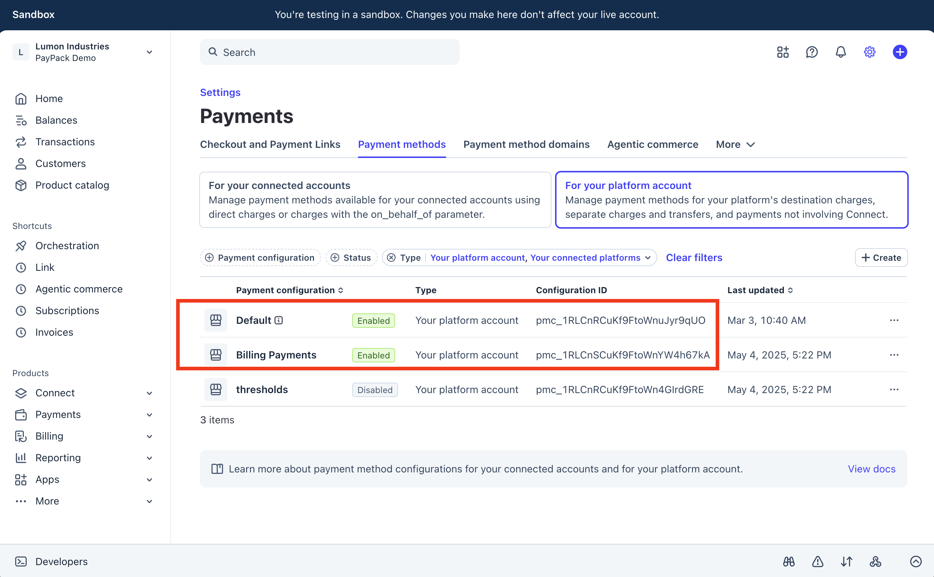
Task: Click the Create button
Action: tap(881, 257)
